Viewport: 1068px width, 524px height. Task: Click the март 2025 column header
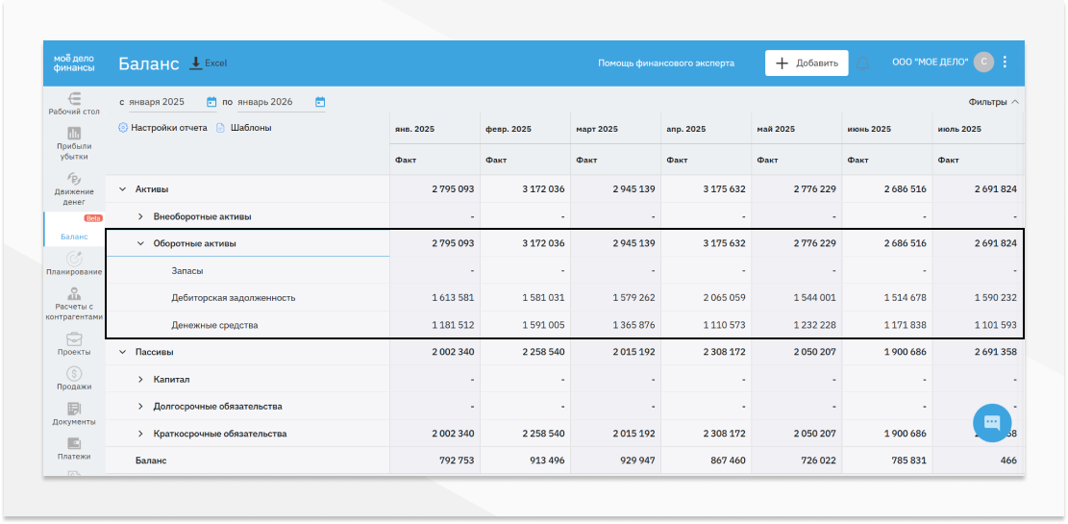[x=597, y=129]
